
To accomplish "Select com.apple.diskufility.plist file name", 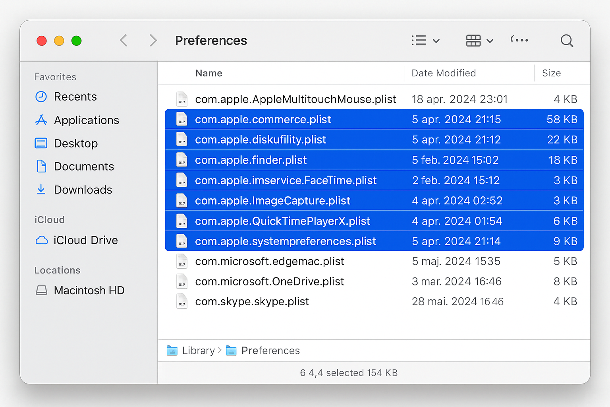I will tap(261, 140).
